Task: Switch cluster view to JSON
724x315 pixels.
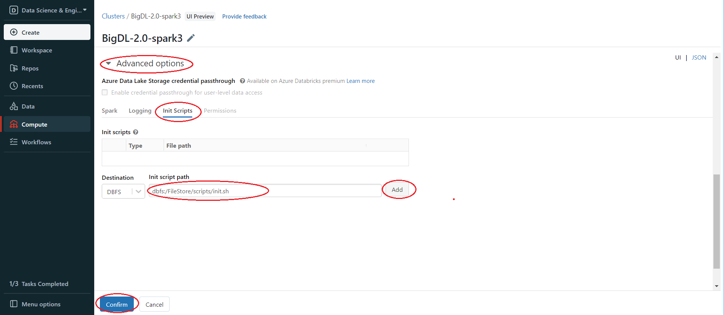Action: click(699, 58)
